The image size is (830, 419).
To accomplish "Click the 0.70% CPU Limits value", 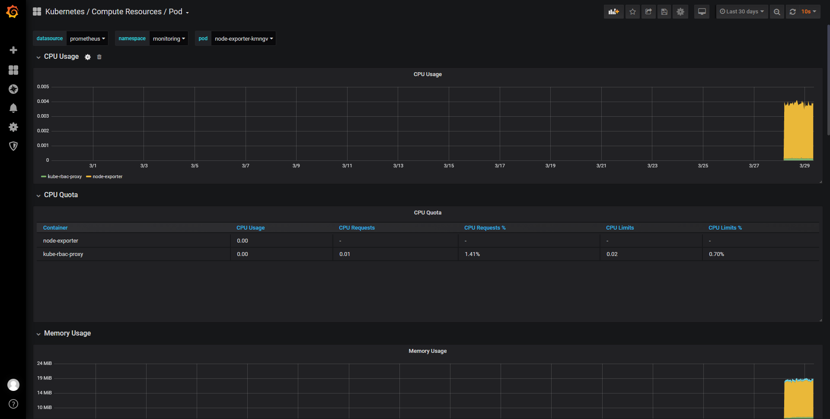I will (716, 254).
